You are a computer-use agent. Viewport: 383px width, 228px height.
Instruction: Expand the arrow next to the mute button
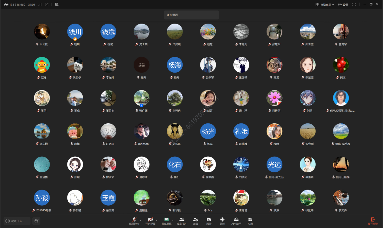(140, 221)
